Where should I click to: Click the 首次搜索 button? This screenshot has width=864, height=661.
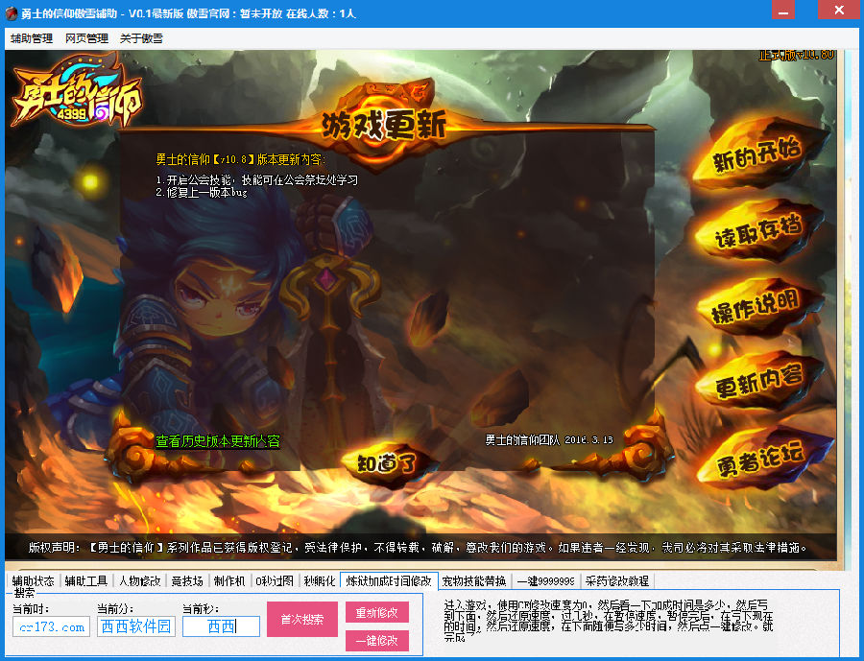[302, 619]
